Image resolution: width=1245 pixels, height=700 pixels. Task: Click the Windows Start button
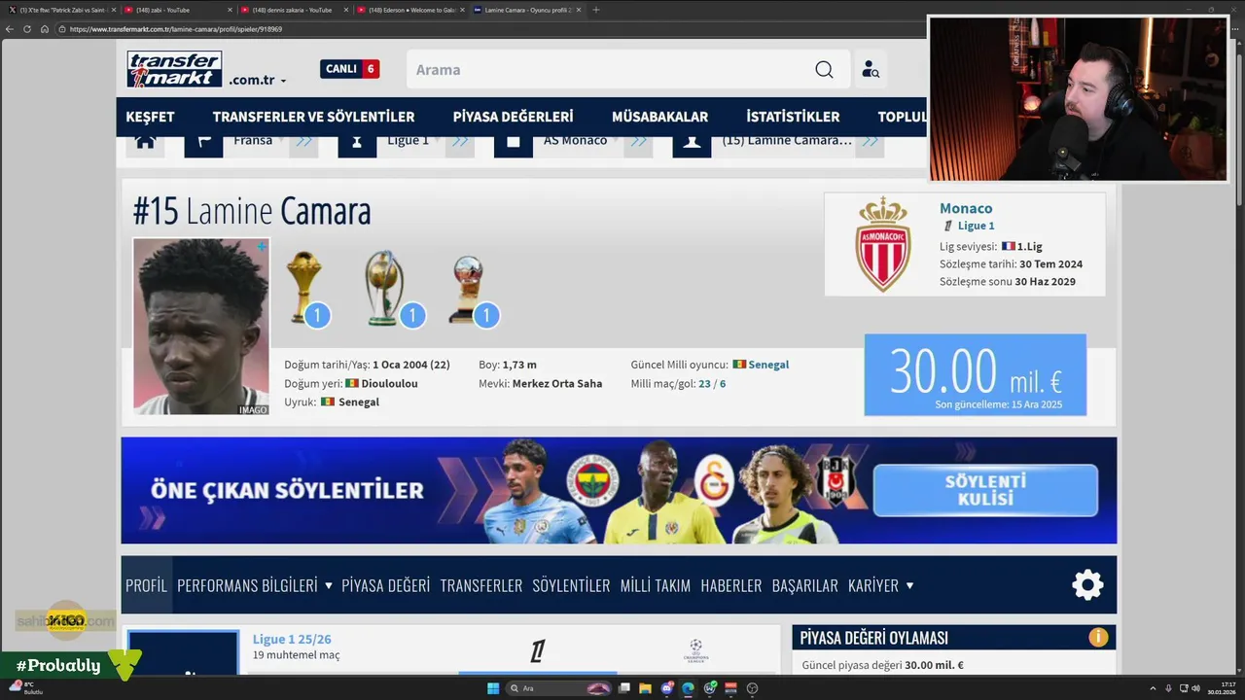pos(493,688)
